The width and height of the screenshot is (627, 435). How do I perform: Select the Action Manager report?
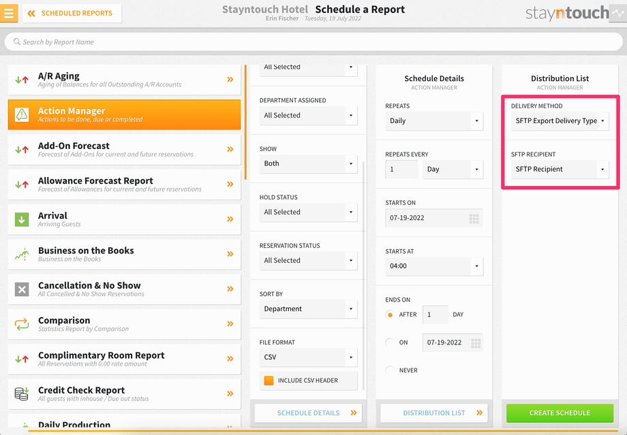click(124, 114)
